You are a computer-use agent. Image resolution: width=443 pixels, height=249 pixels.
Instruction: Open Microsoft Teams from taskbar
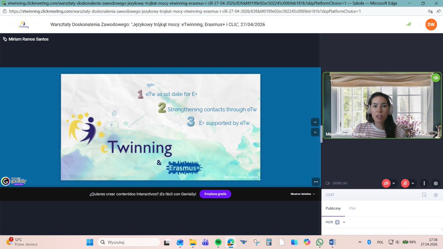[x=205, y=242]
